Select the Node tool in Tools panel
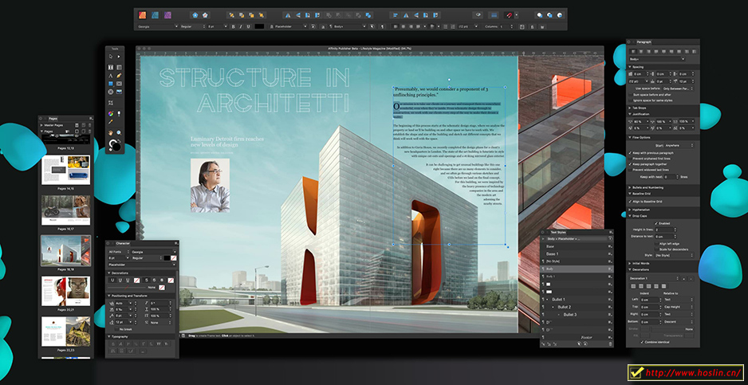The width and height of the screenshot is (748, 385). 119,57
